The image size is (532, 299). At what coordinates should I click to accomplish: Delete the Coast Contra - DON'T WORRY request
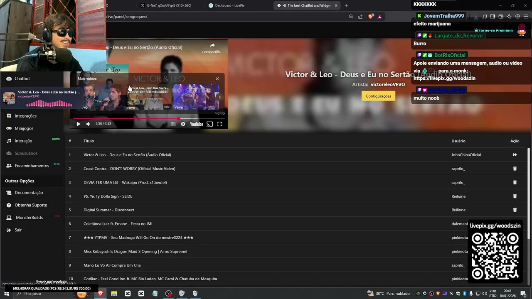[x=515, y=169]
